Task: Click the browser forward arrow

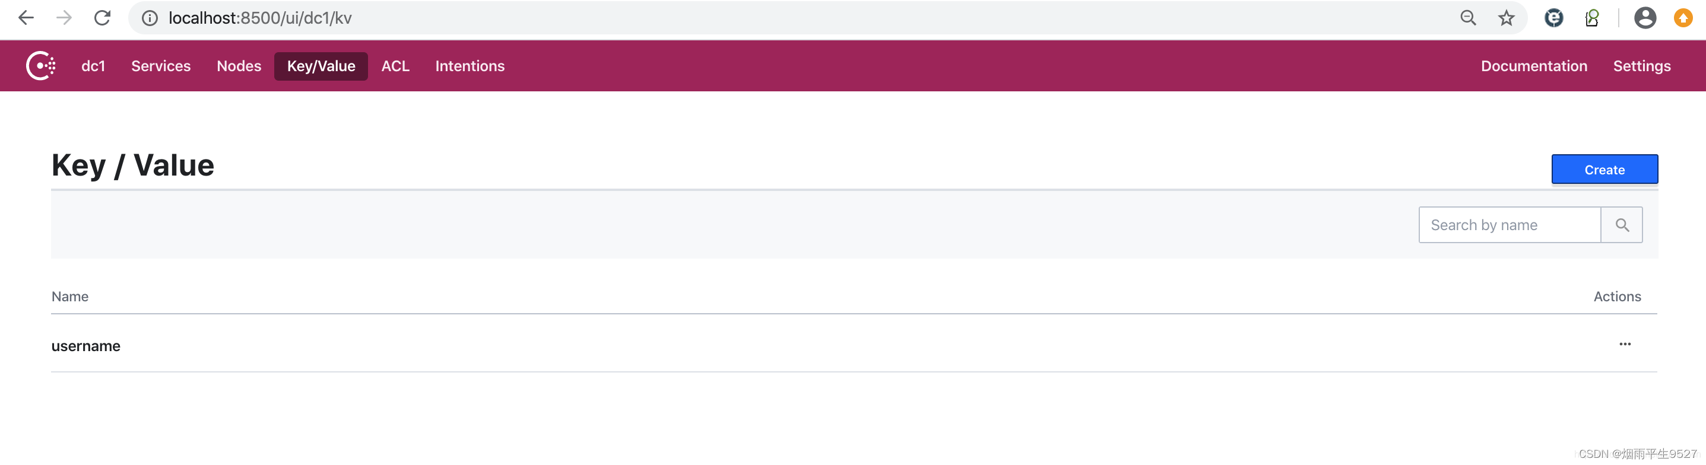Action: (x=64, y=18)
